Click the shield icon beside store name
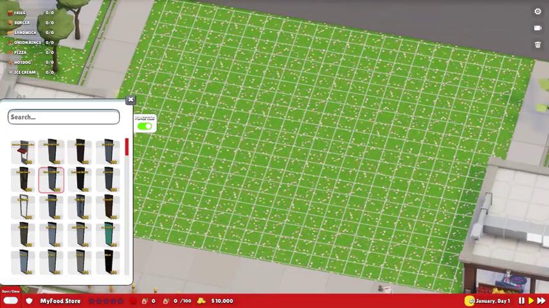Viewport: 549px width, 308px height. click(x=29, y=301)
